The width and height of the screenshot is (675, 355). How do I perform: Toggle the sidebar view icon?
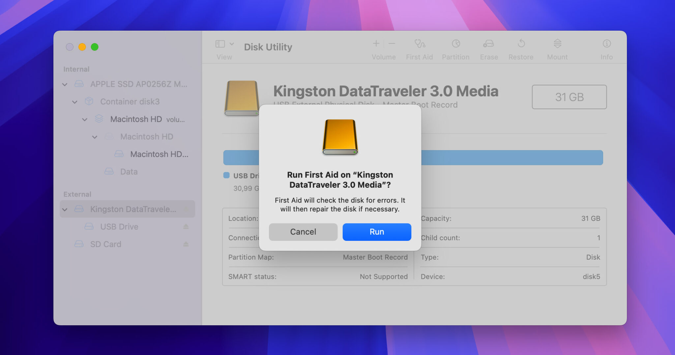[220, 43]
